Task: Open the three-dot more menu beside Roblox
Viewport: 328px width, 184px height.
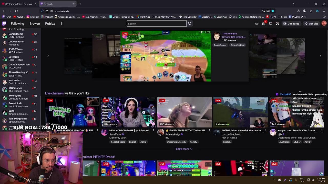Action: (x=61, y=24)
